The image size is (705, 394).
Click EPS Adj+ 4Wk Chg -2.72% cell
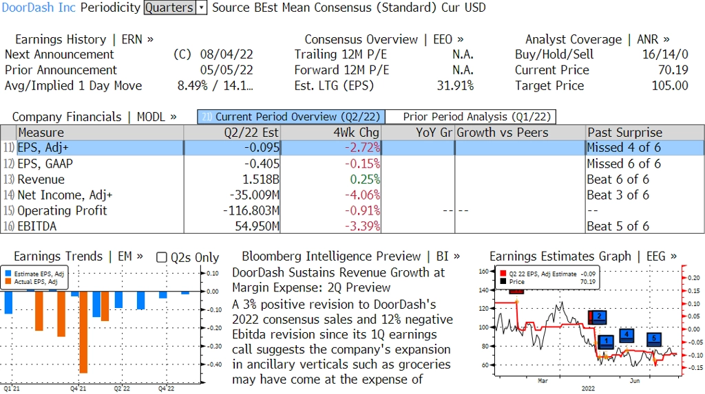pyautogui.click(x=362, y=148)
